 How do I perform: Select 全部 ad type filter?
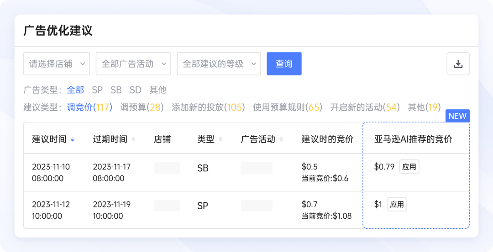(75, 90)
